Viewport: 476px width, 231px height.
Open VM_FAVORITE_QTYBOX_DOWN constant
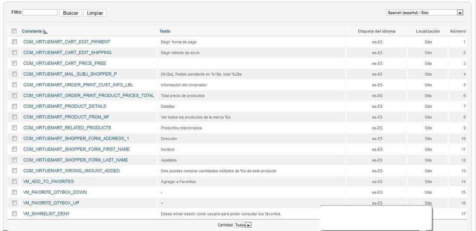click(x=55, y=192)
